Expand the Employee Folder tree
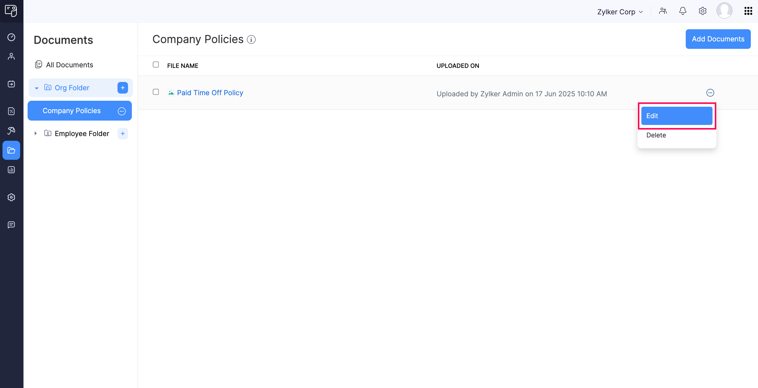The image size is (758, 388). 36,133
